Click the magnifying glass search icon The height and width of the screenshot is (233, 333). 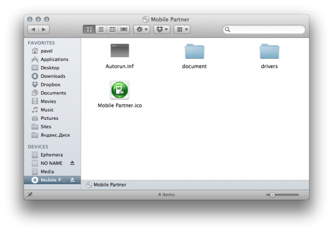[x=228, y=29]
